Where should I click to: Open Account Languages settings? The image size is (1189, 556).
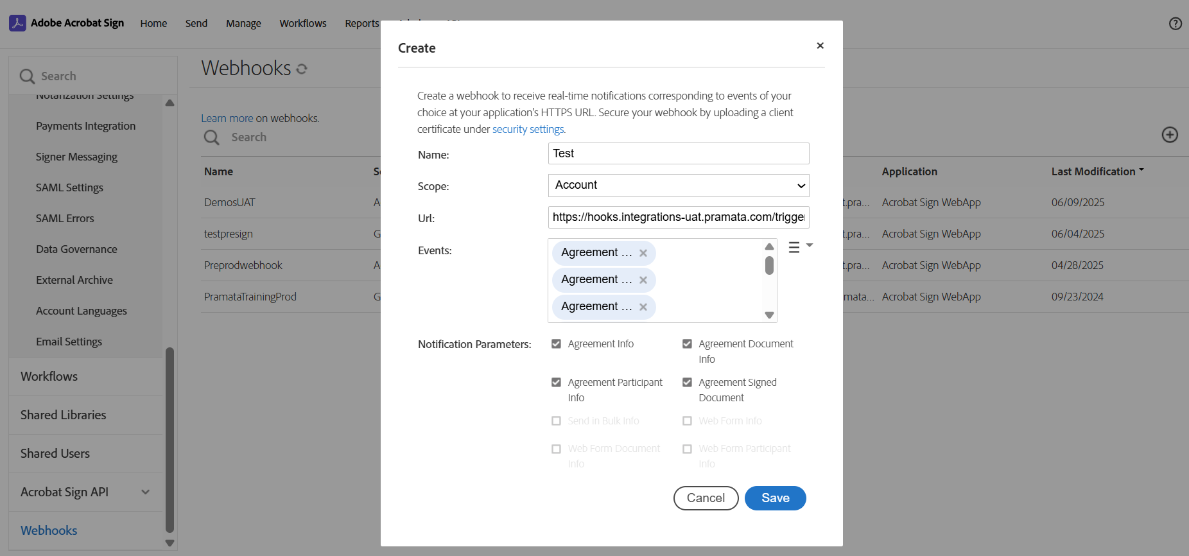tap(82, 311)
